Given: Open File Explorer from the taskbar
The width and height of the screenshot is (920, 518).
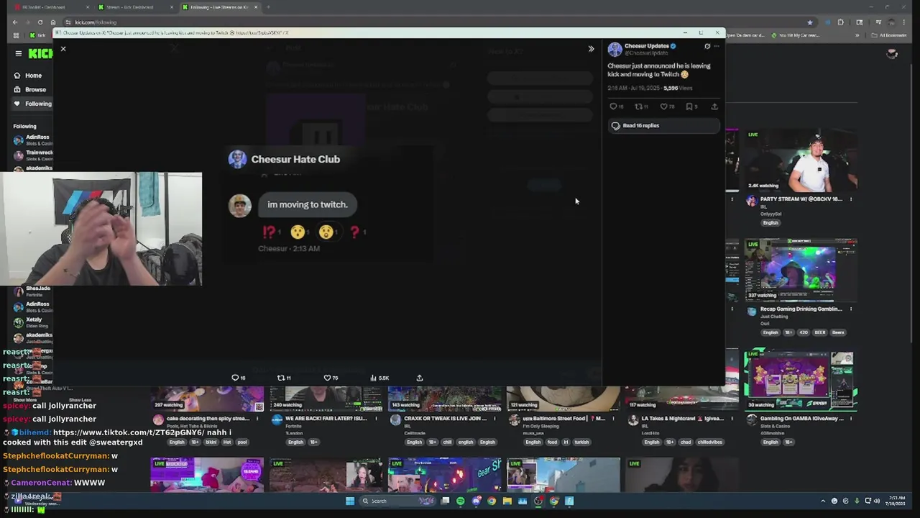Looking at the screenshot, I should (x=507, y=501).
